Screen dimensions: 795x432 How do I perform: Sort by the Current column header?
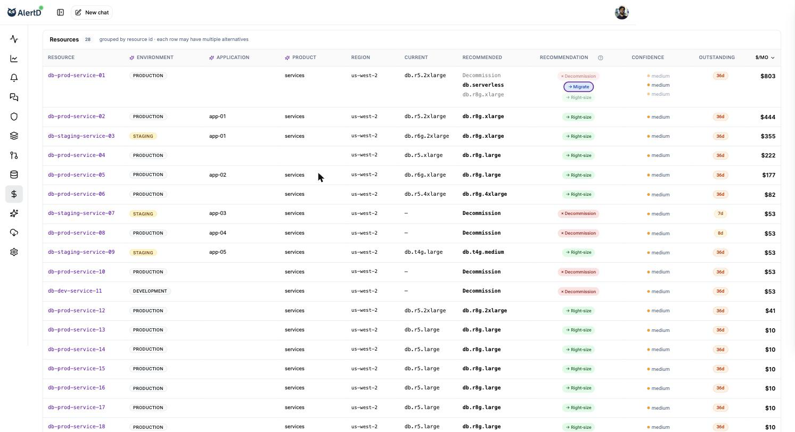click(x=416, y=57)
